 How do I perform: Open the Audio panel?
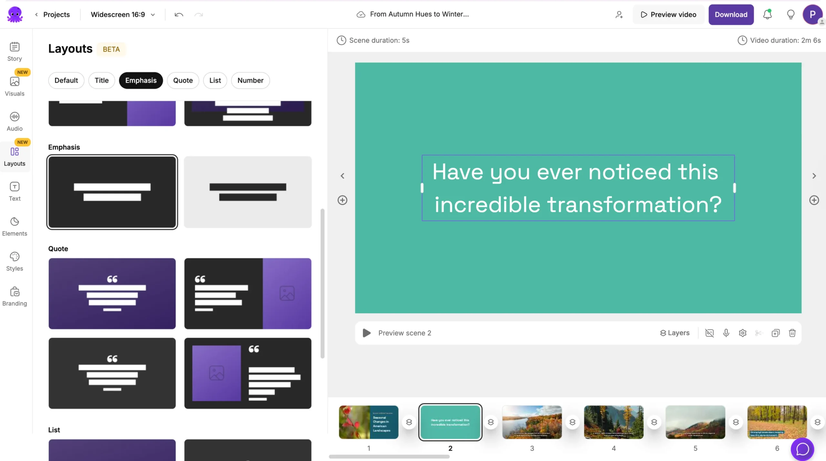coord(15,122)
